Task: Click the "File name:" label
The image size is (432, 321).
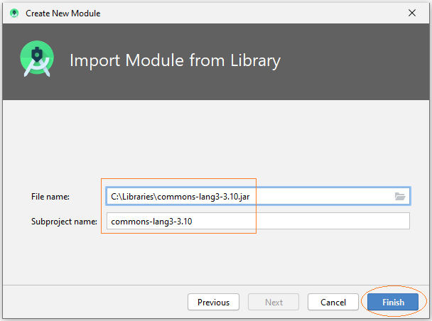Action: point(50,197)
